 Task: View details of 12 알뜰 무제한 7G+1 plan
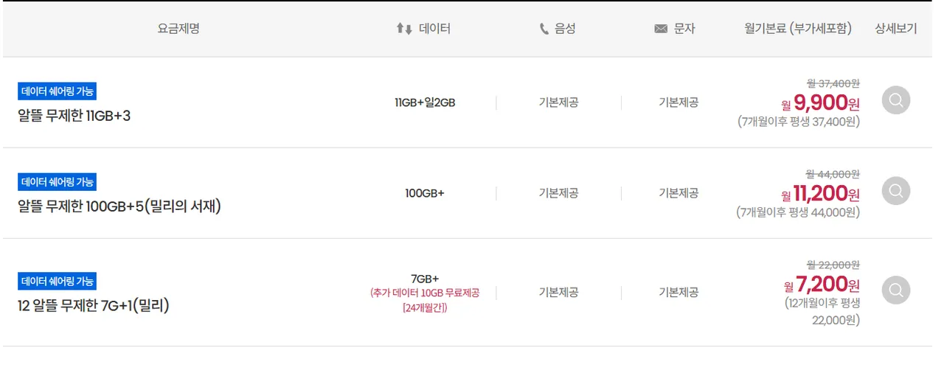896,290
